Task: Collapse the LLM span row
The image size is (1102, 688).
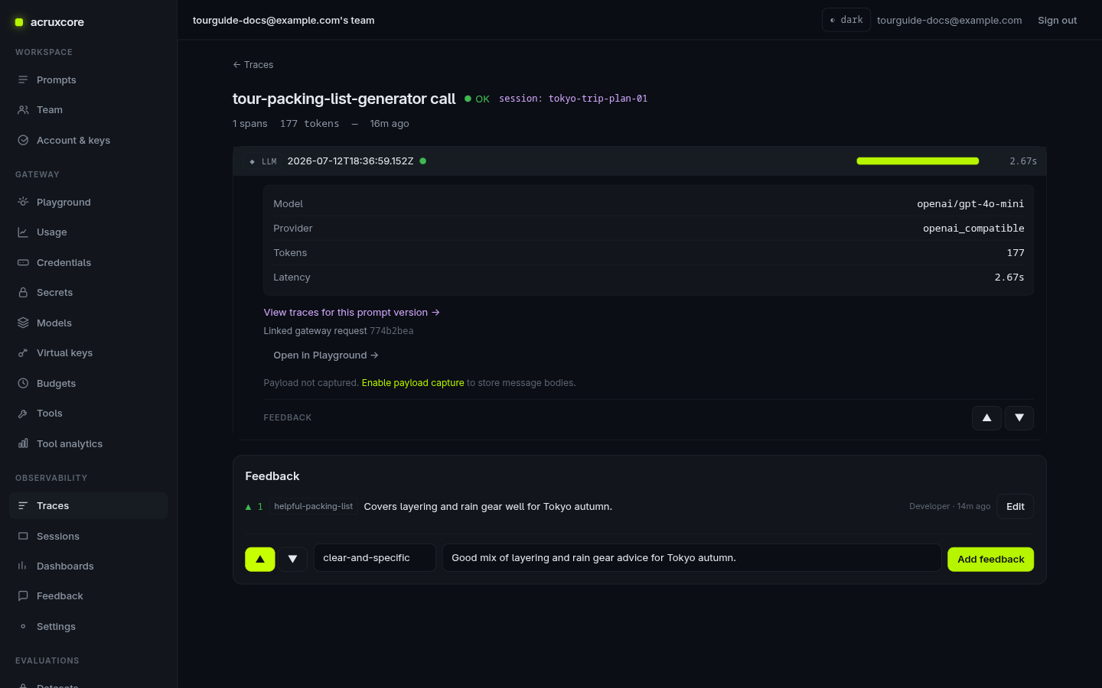Action: point(640,161)
